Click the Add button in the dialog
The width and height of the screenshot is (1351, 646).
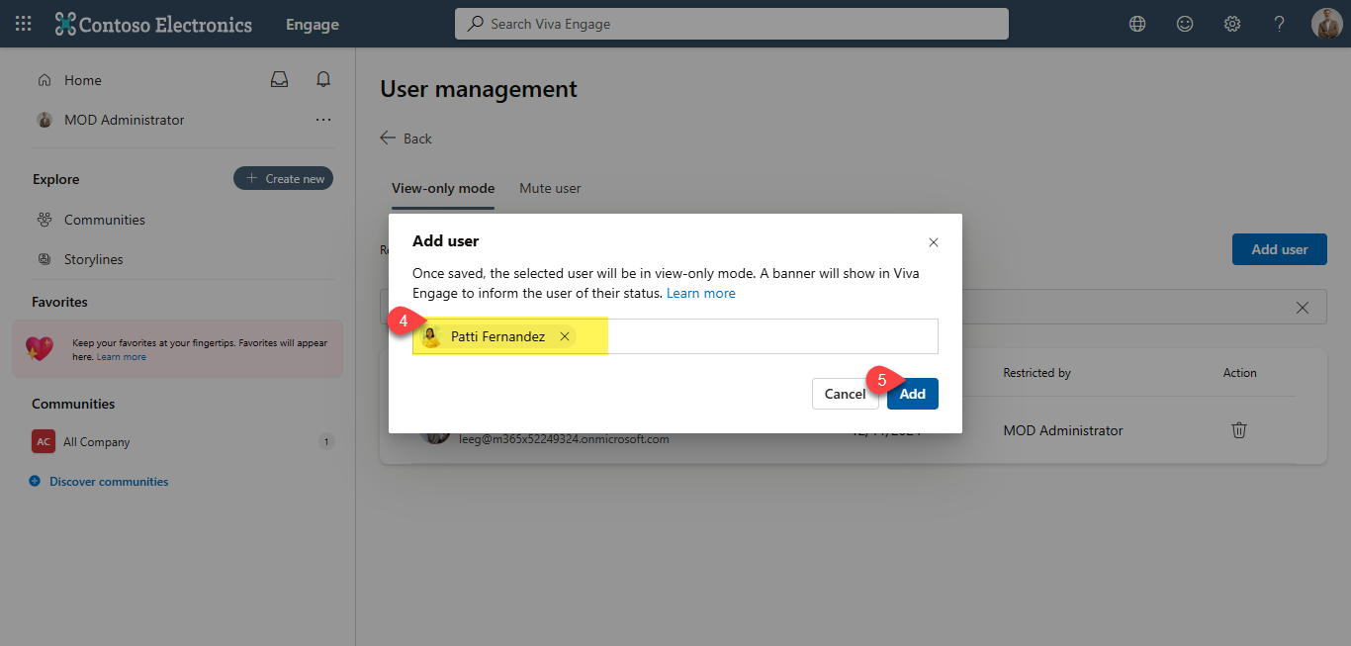tap(912, 393)
